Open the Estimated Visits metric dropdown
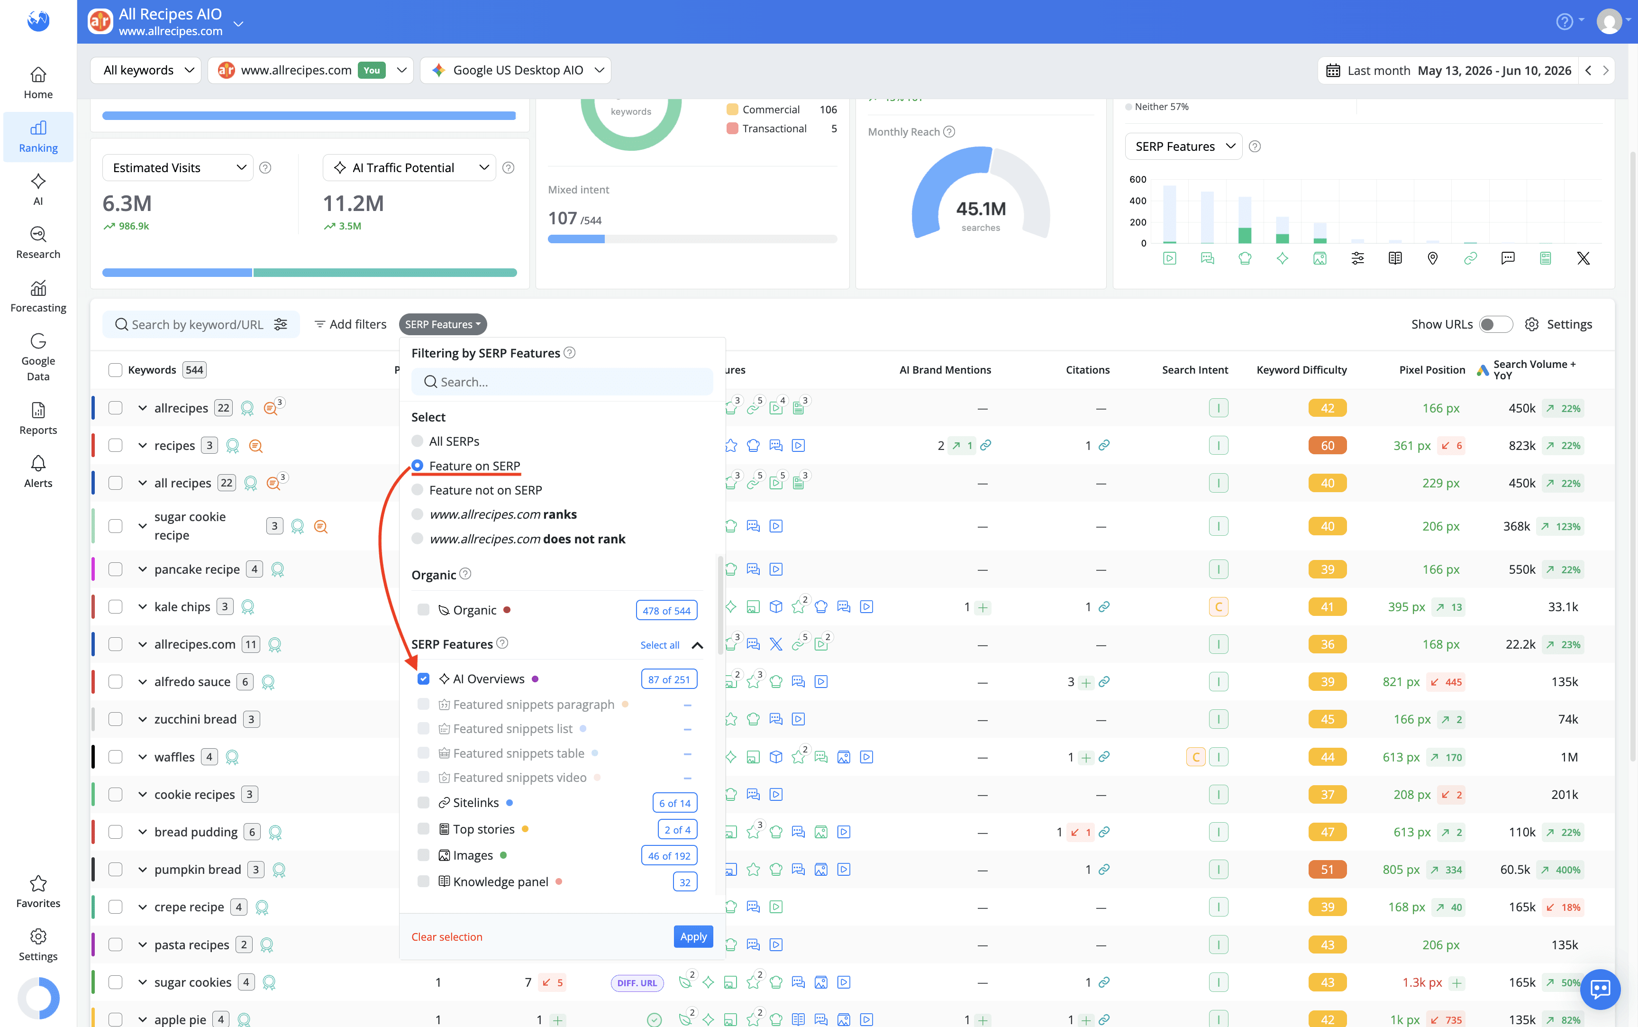The height and width of the screenshot is (1027, 1638). point(178,168)
